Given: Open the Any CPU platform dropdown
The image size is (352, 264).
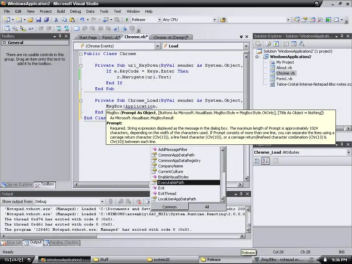Looking at the screenshot, I should (x=214, y=20).
